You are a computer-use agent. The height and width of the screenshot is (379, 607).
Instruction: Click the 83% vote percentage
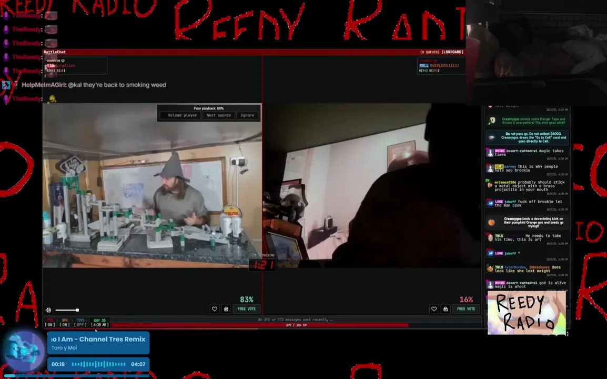[247, 300]
